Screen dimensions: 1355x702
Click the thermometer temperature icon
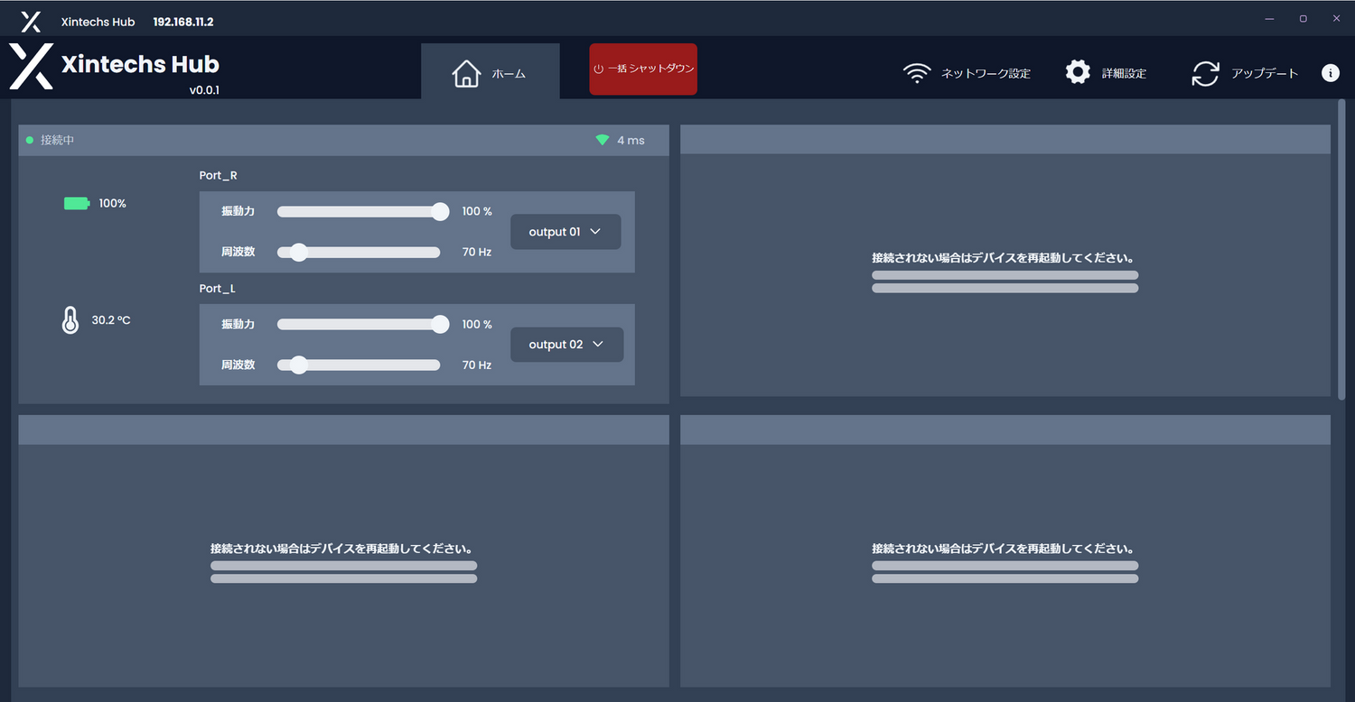click(70, 320)
